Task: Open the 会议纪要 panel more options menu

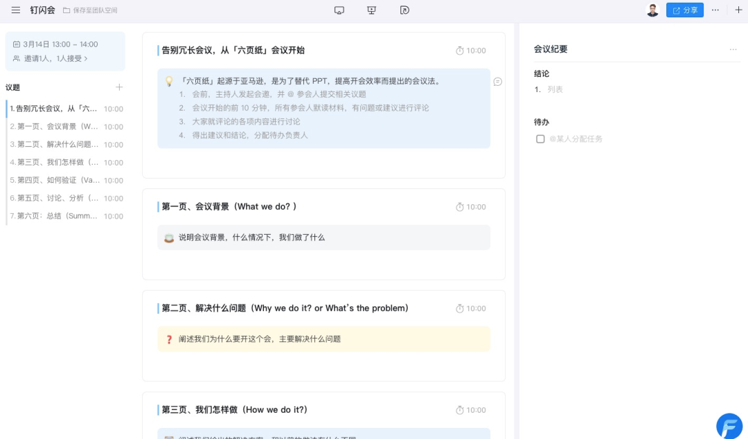Action: point(733,50)
